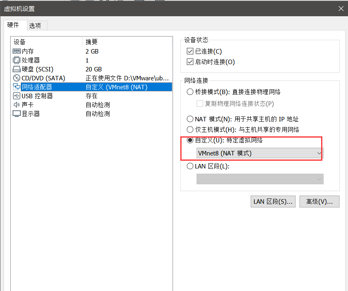Click the 自定义 (VMnet8 (NAT) summary text
348x291 pixels.
coord(116,87)
